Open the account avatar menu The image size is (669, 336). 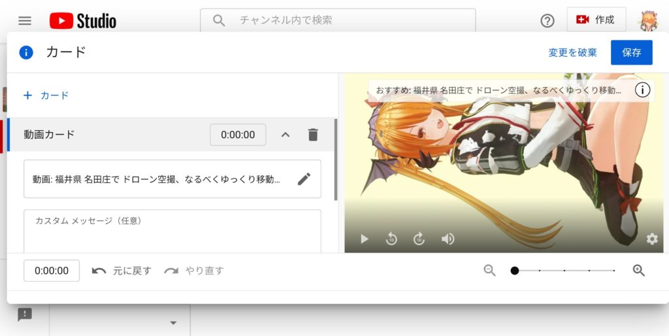pyautogui.click(x=649, y=20)
